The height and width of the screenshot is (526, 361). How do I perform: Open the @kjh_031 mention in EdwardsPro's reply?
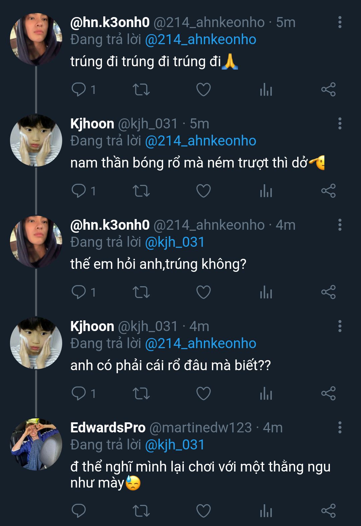174,445
